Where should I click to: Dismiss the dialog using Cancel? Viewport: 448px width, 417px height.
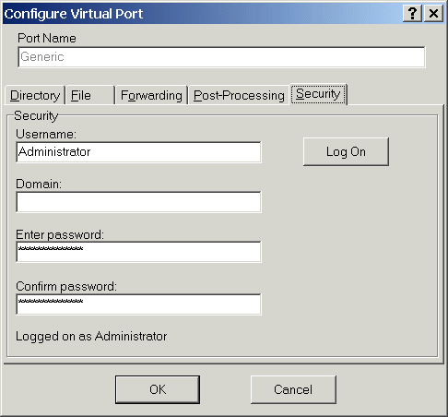pos(293,389)
